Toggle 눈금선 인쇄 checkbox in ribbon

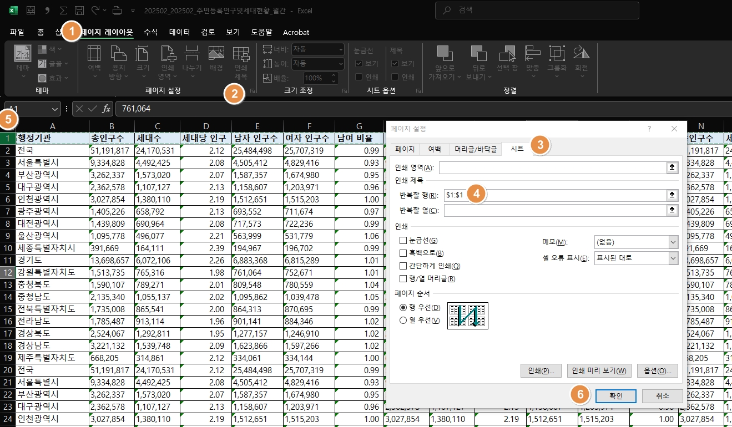coord(359,77)
